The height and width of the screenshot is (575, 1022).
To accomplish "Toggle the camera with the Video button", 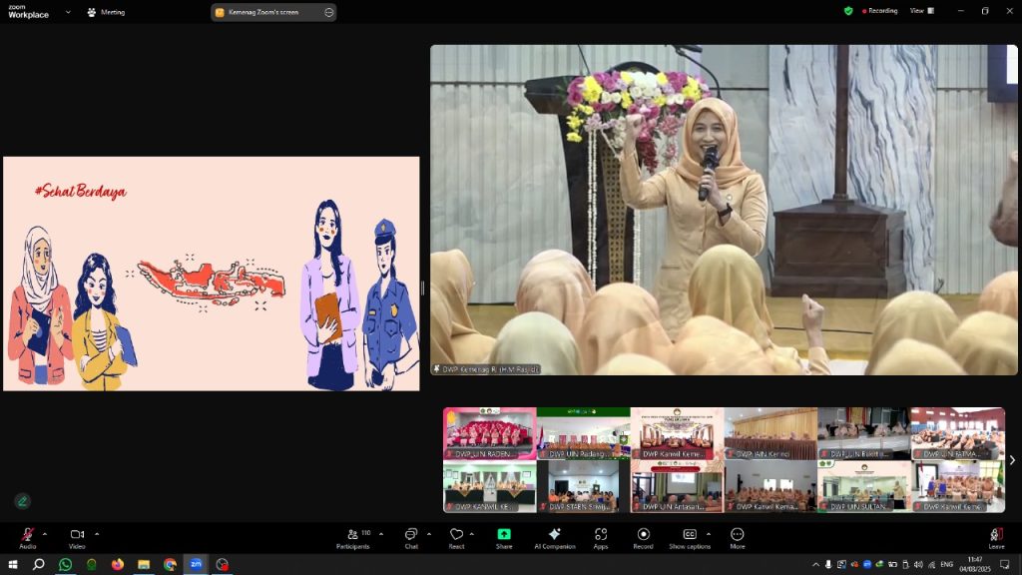I will 77,536.
